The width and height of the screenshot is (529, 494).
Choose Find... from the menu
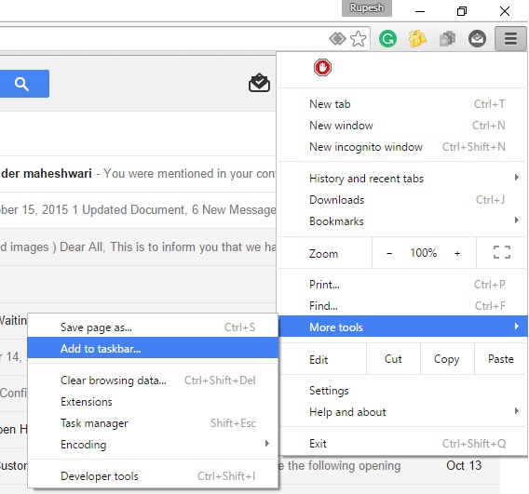401,306
